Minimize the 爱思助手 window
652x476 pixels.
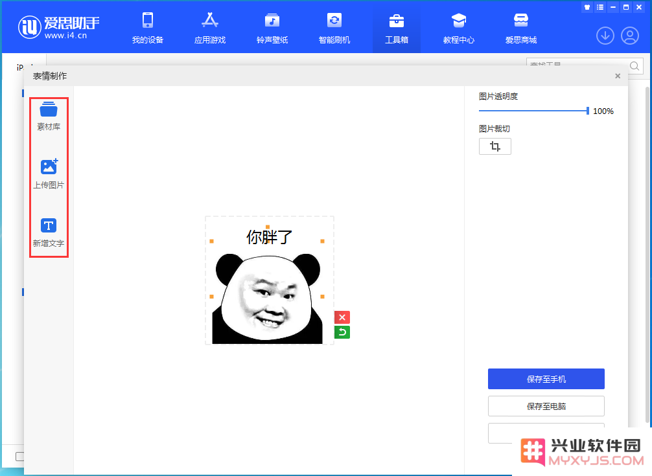click(x=613, y=7)
